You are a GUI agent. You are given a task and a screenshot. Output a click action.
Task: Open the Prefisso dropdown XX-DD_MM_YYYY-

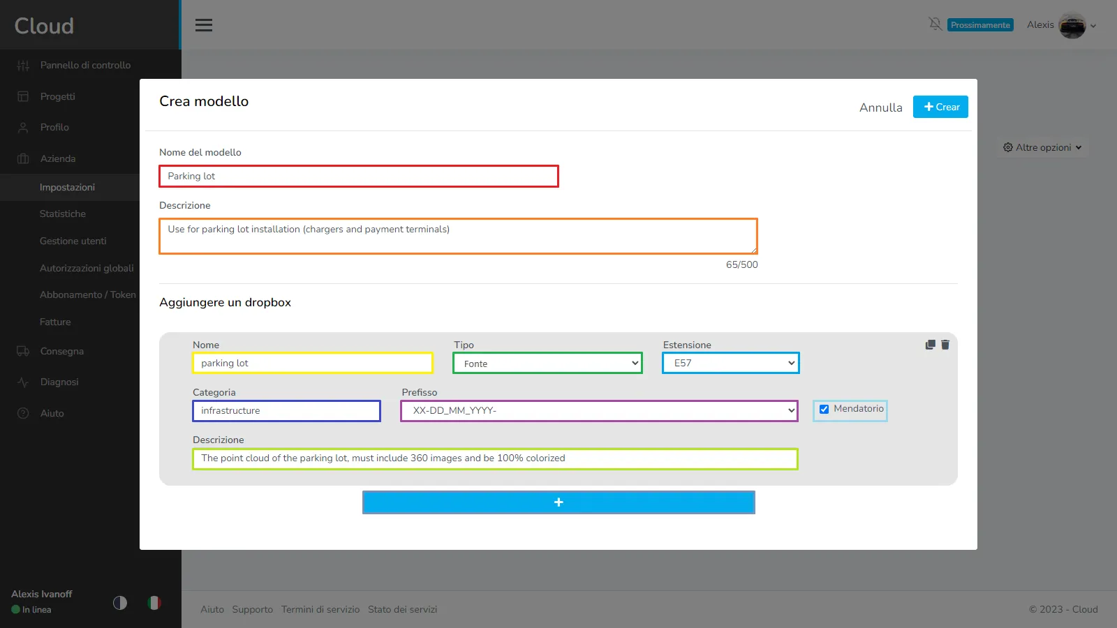[599, 410]
